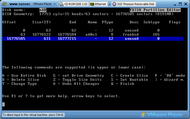This screenshot has height=119, width=190.
Task: Click the VMware Player window icon
Action: pyautogui.click(x=4, y=4)
